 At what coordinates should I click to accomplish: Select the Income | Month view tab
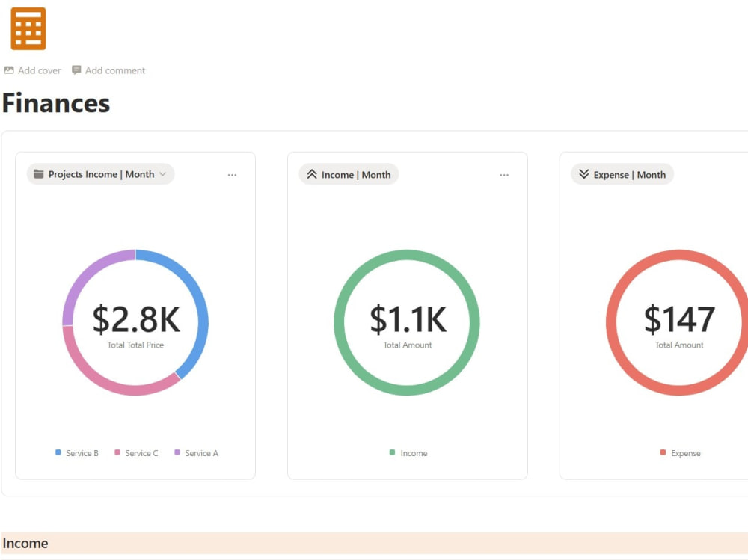click(349, 175)
